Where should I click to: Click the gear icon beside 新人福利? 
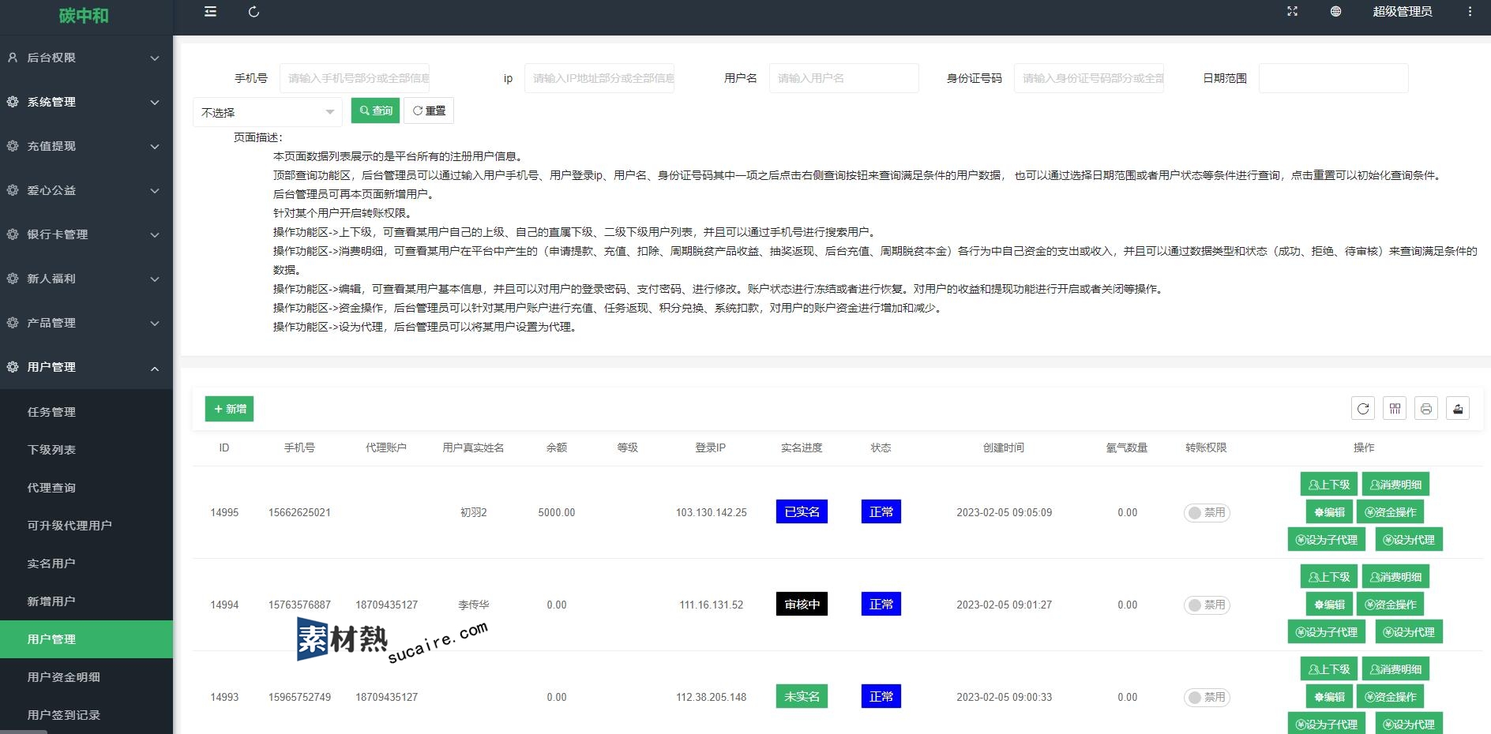[13, 279]
